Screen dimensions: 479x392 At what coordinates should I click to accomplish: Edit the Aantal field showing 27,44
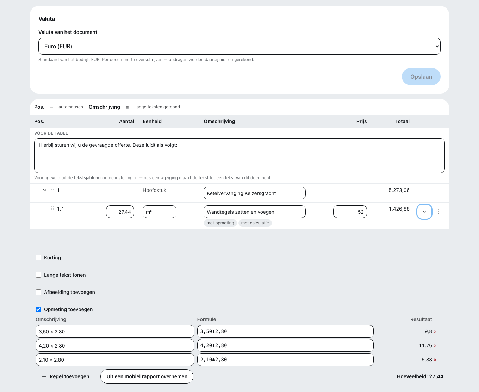pos(120,212)
